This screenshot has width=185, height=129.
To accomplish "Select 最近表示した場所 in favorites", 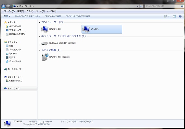I will tap(17, 34).
